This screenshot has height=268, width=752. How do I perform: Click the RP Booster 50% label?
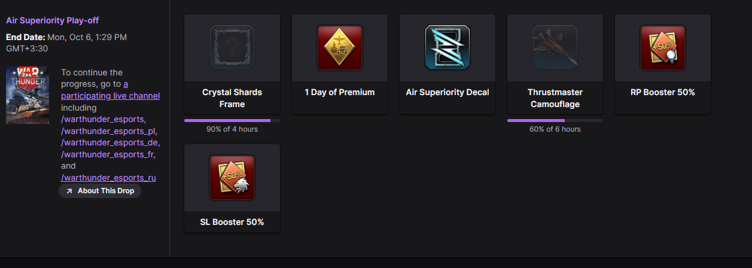click(x=663, y=92)
